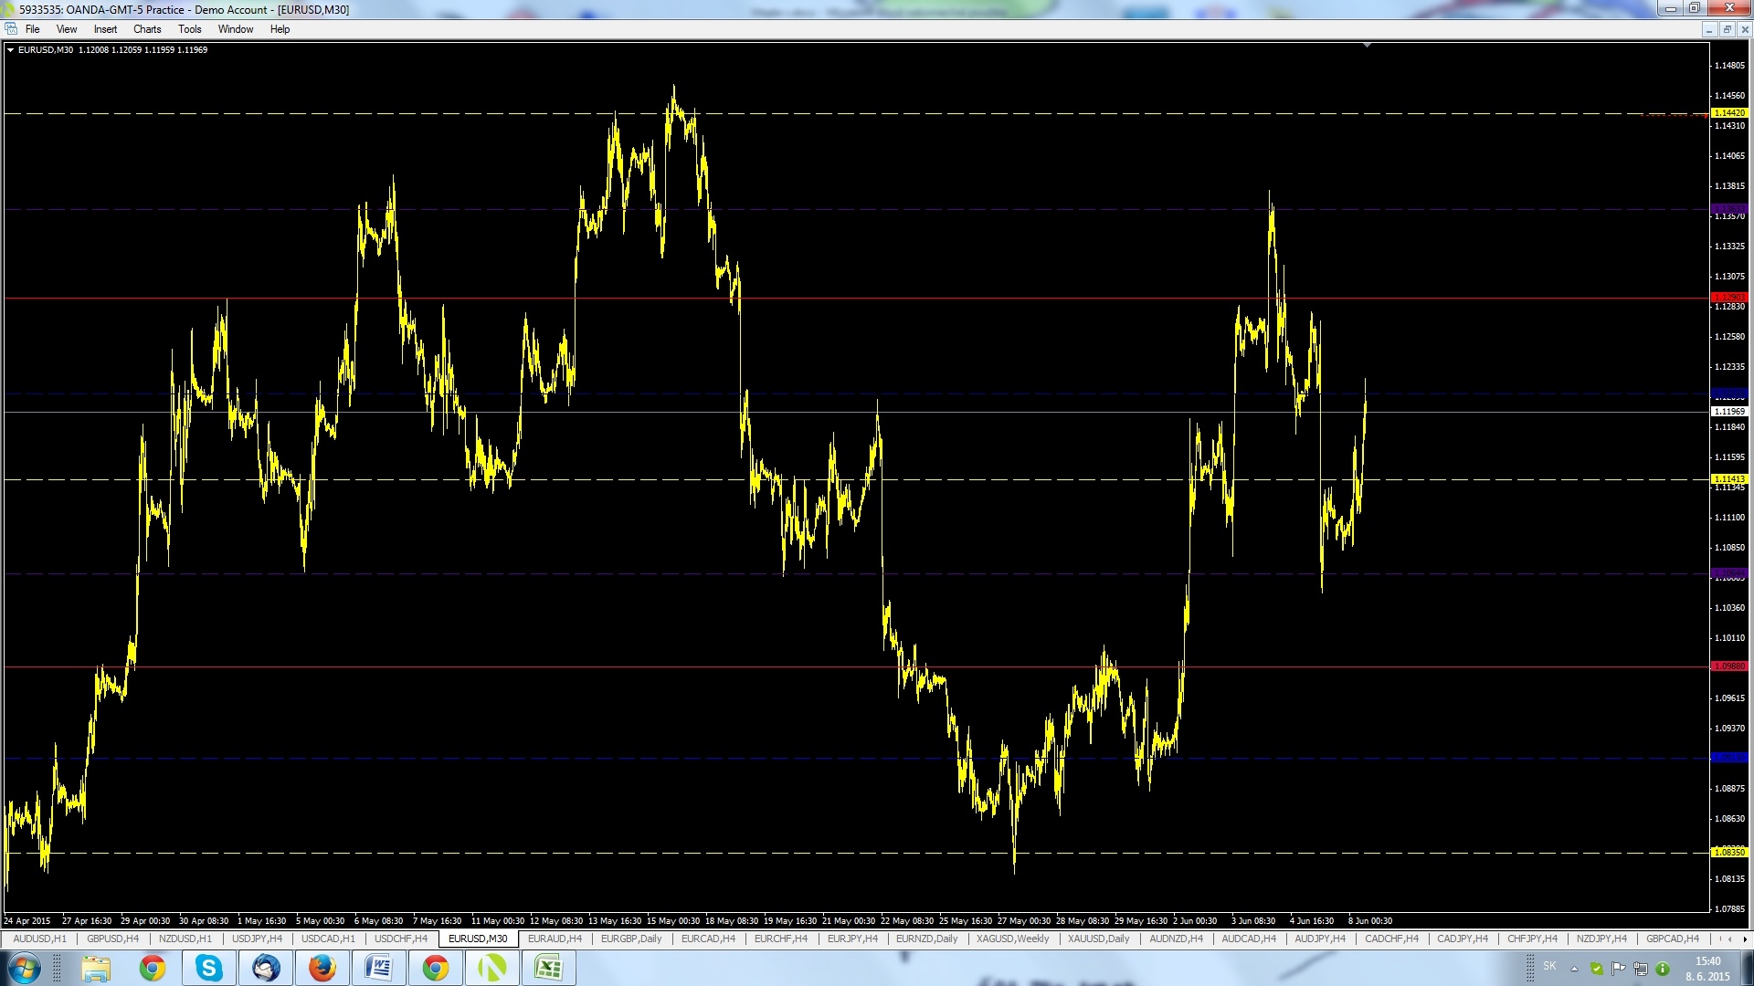
Task: Click the chart shift triangle marker
Action: coord(1367,45)
